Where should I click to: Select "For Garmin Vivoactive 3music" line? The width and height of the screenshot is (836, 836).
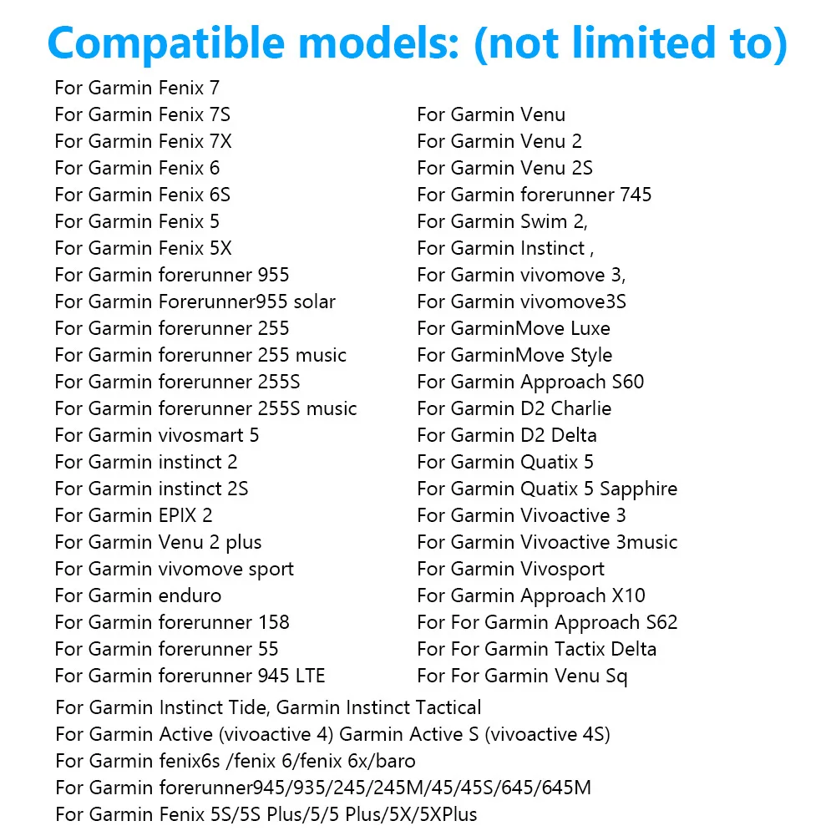click(x=547, y=542)
